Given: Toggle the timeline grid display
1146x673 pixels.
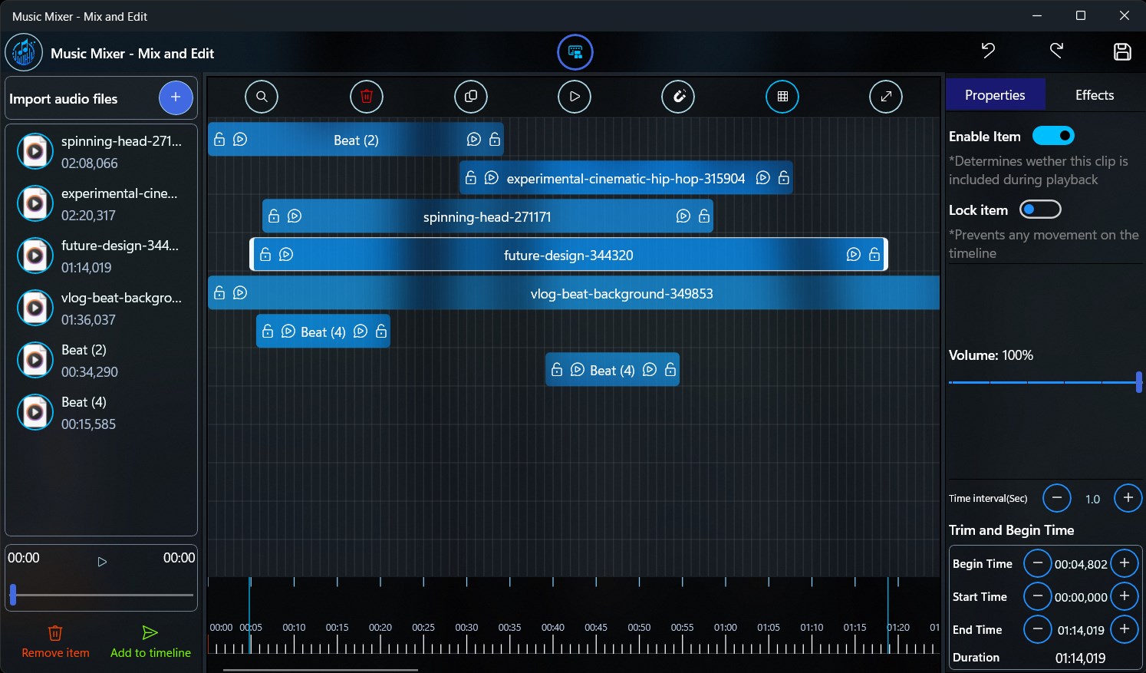Looking at the screenshot, I should [x=782, y=97].
